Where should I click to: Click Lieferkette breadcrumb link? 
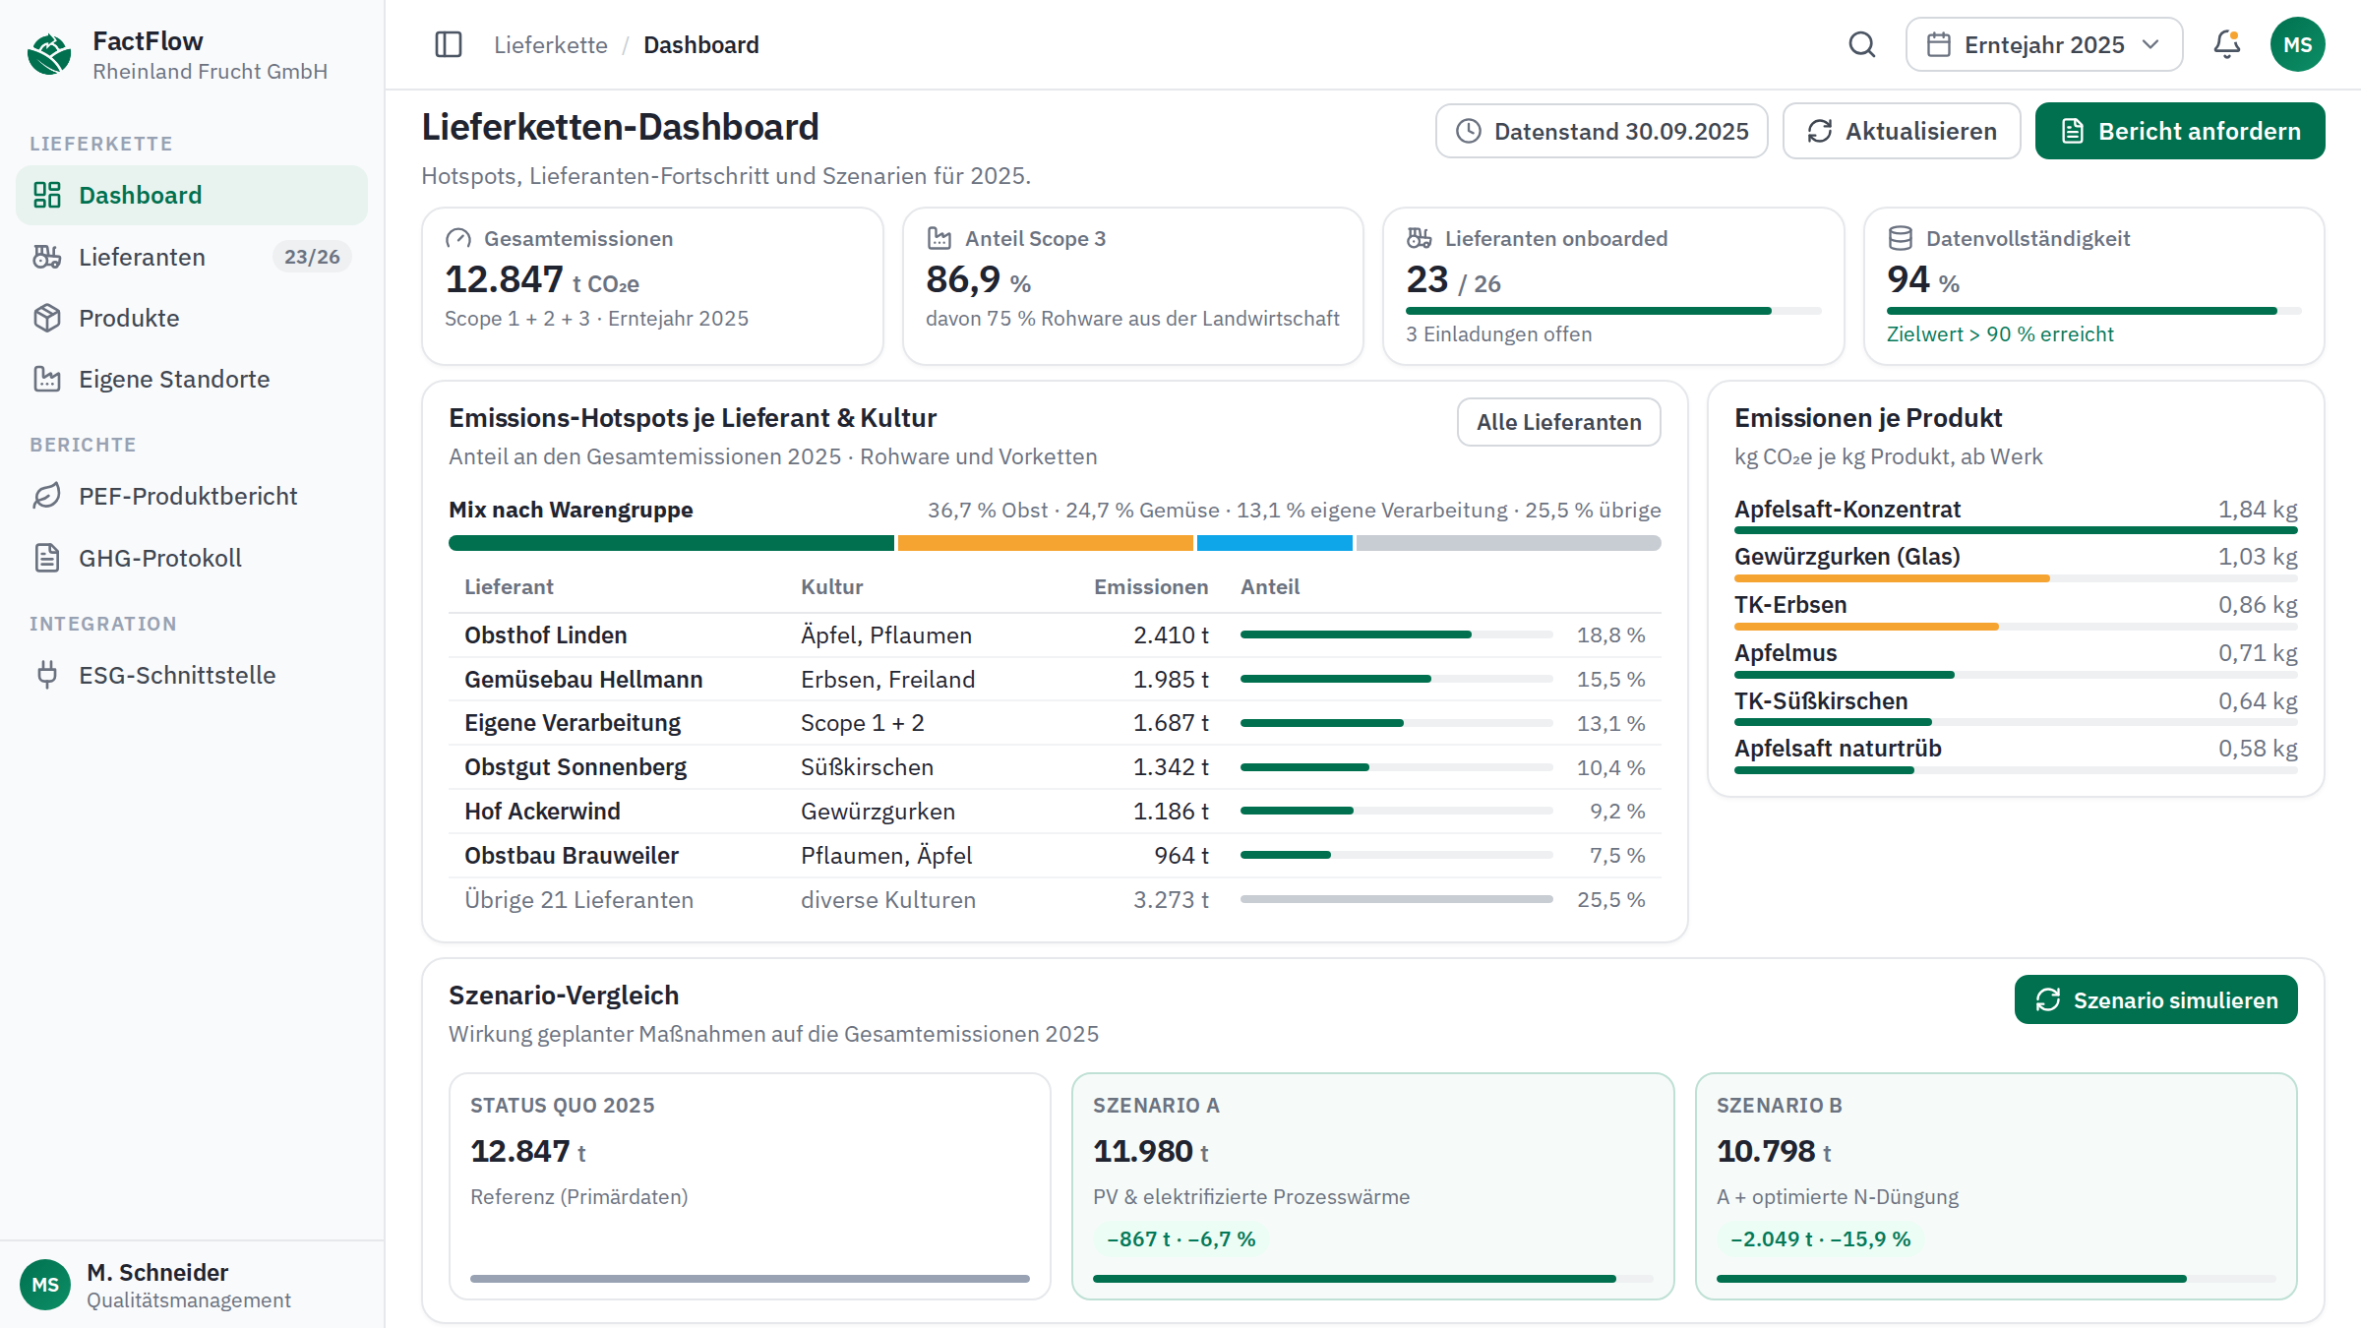pos(550,44)
